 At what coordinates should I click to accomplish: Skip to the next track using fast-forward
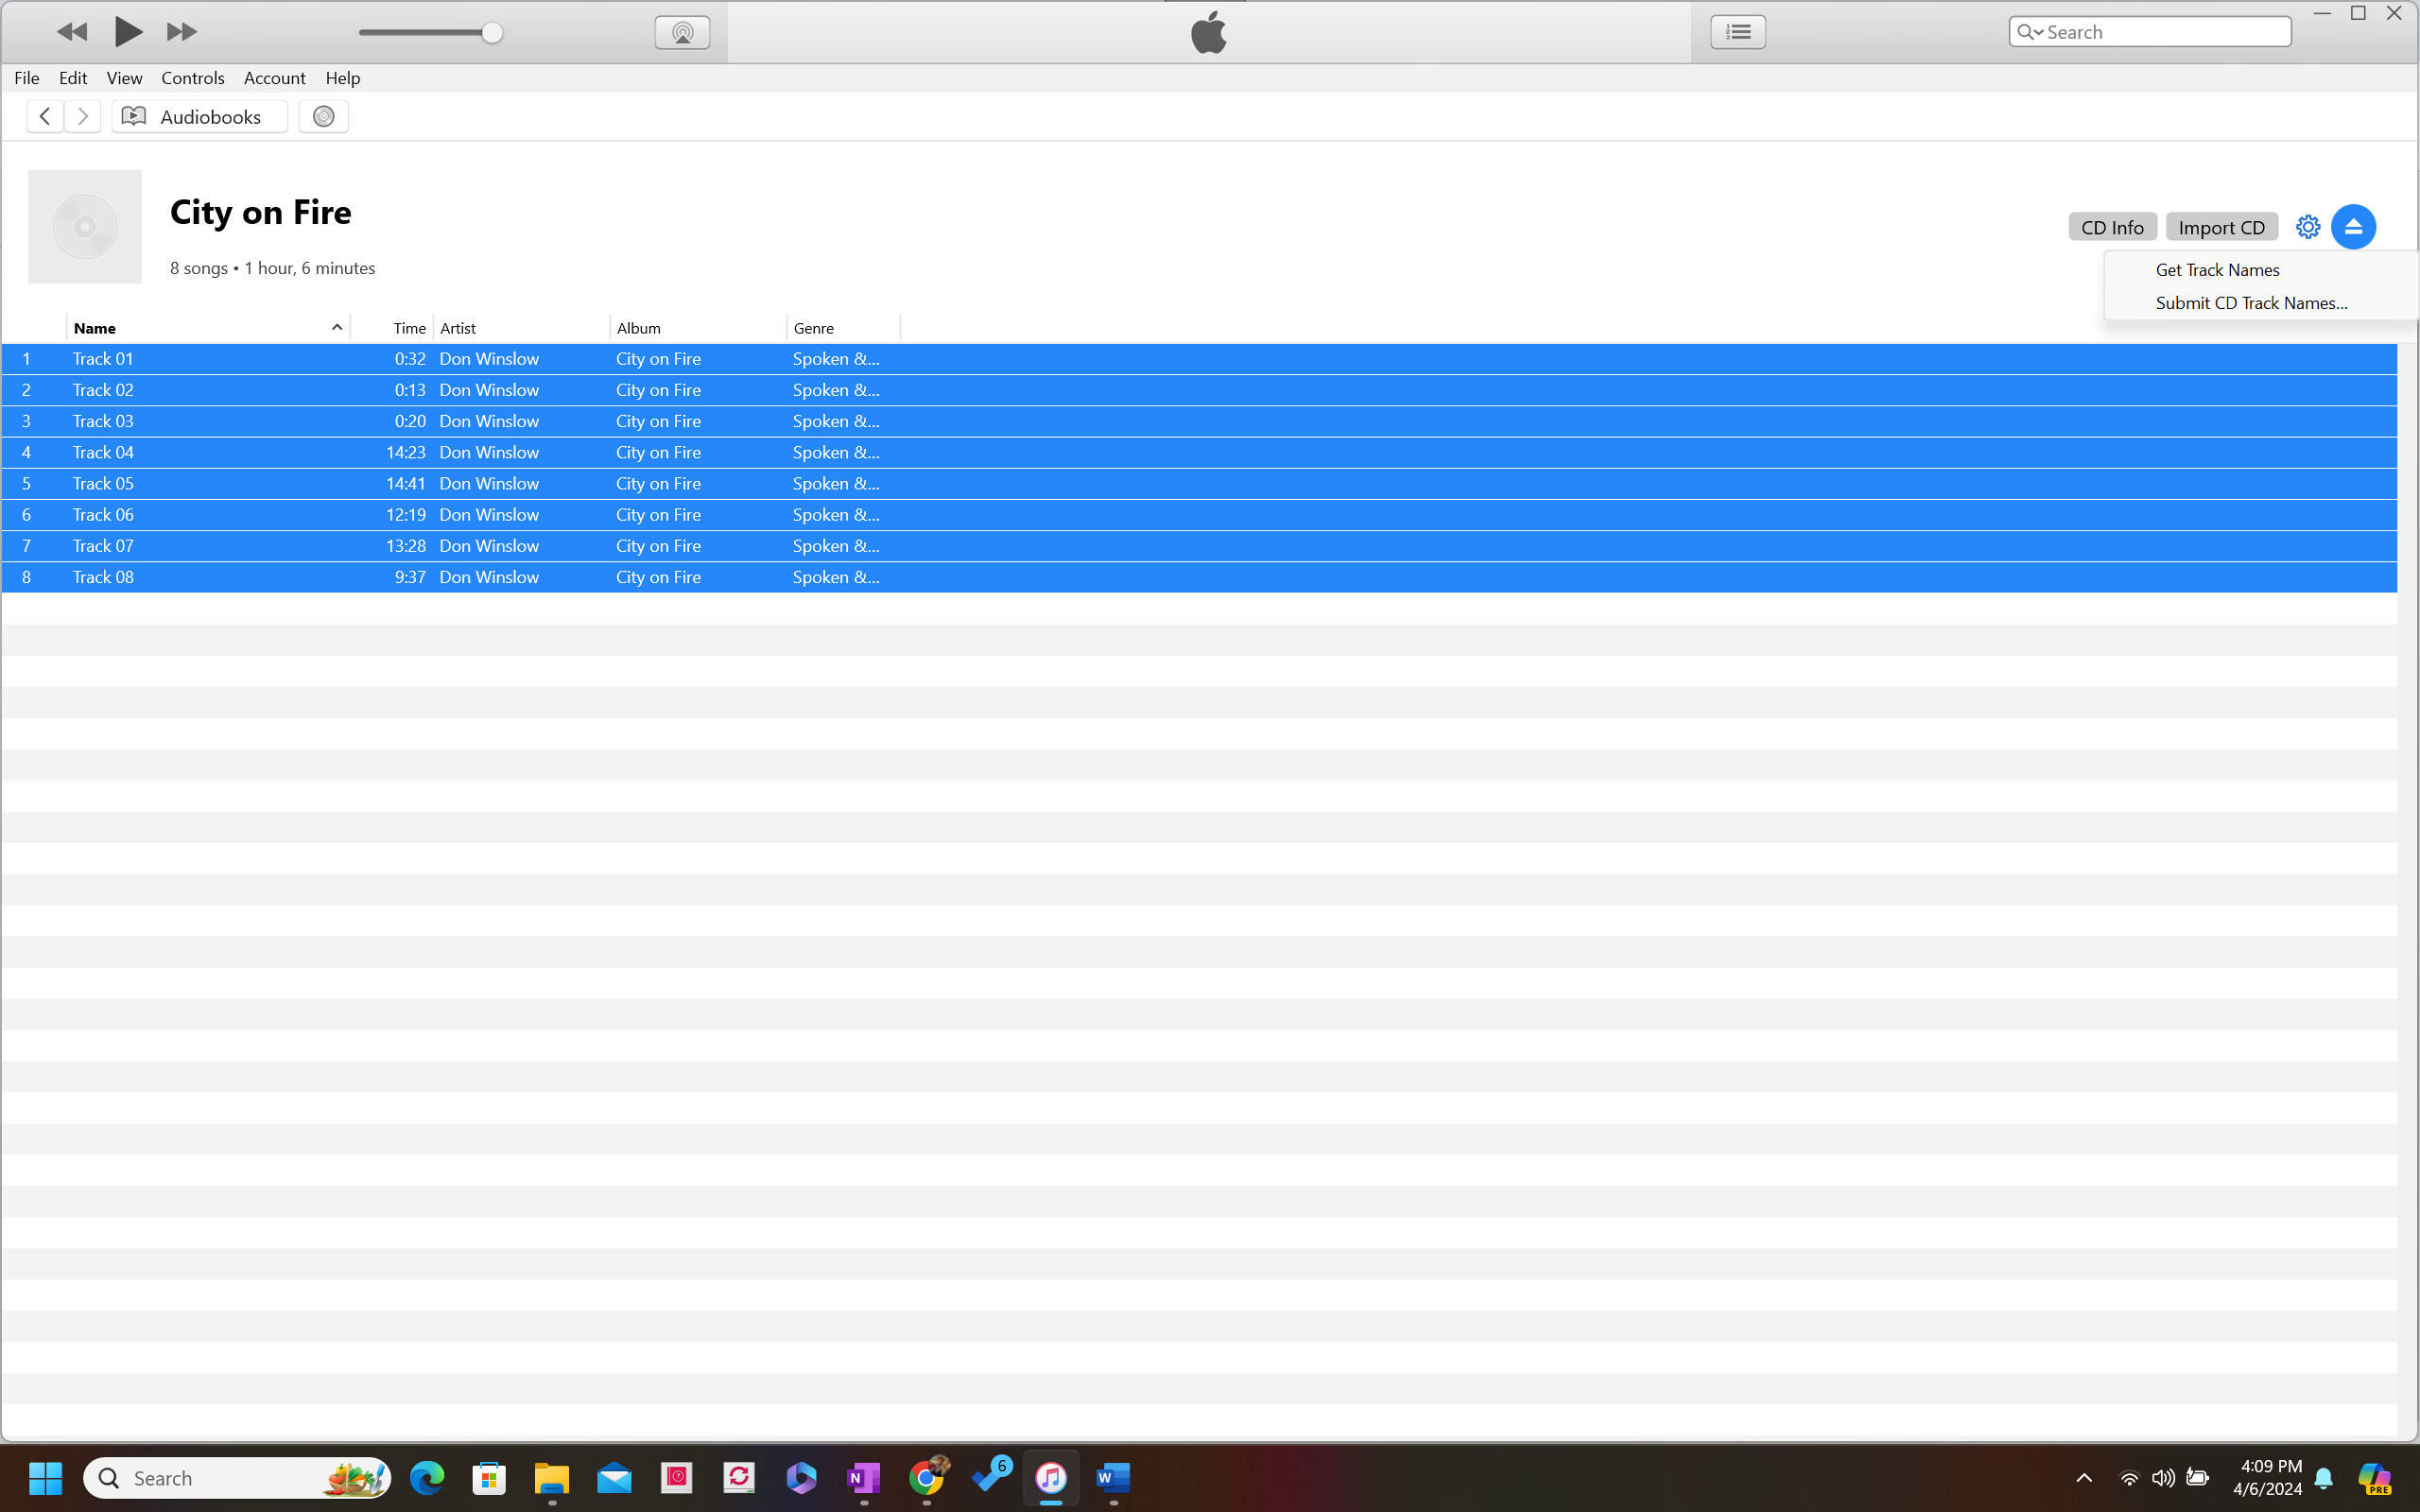click(x=180, y=31)
